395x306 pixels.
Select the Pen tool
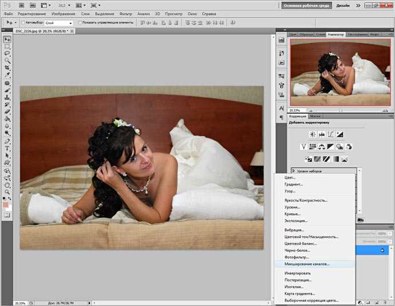7,141
